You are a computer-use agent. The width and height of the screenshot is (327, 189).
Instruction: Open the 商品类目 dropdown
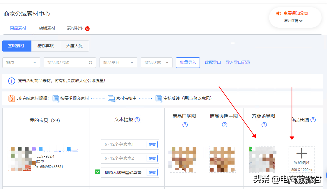pos(118,63)
